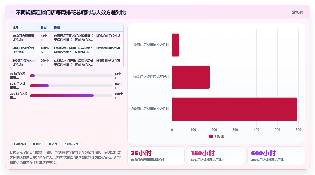This screenshot has height=175, width=315.
Task: Open the 图表分析 label in header
Action: coord(298,12)
